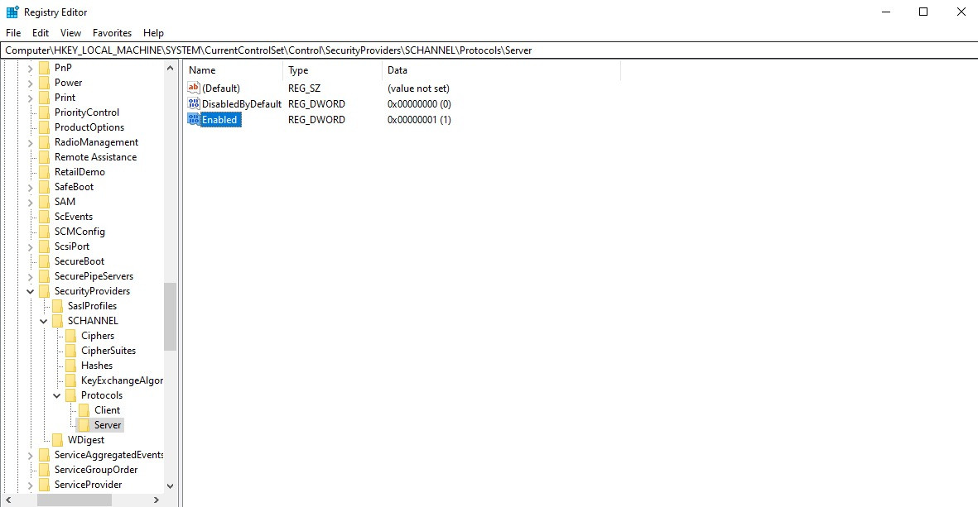
Task: Click the 0x00000000 (0) data value
Action: 419,104
